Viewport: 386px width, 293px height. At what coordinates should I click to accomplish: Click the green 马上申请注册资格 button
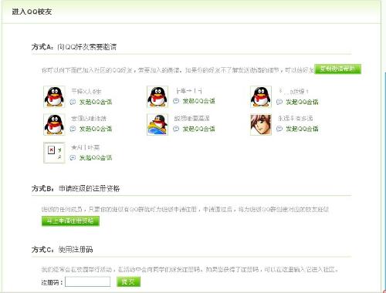pyautogui.click(x=70, y=221)
